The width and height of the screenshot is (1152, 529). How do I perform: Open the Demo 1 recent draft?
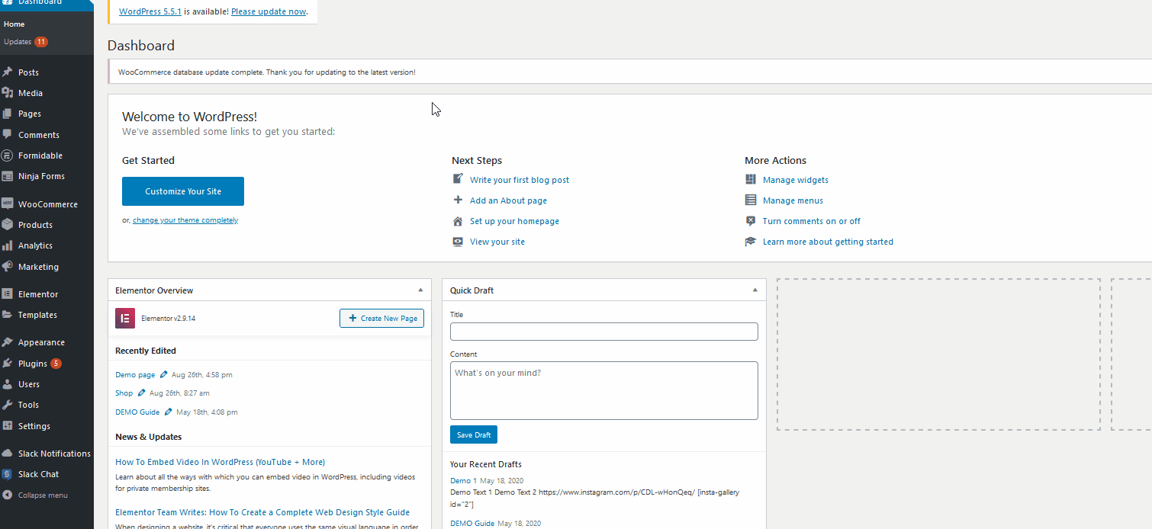click(x=463, y=481)
